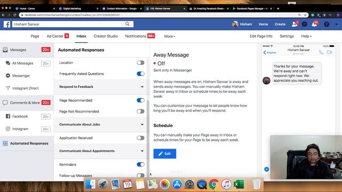Open Calendar from the dock

[127, 185]
